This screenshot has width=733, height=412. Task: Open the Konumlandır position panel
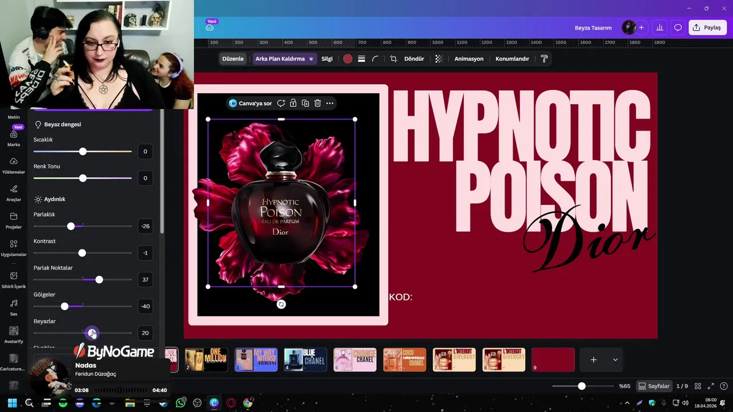click(x=512, y=59)
